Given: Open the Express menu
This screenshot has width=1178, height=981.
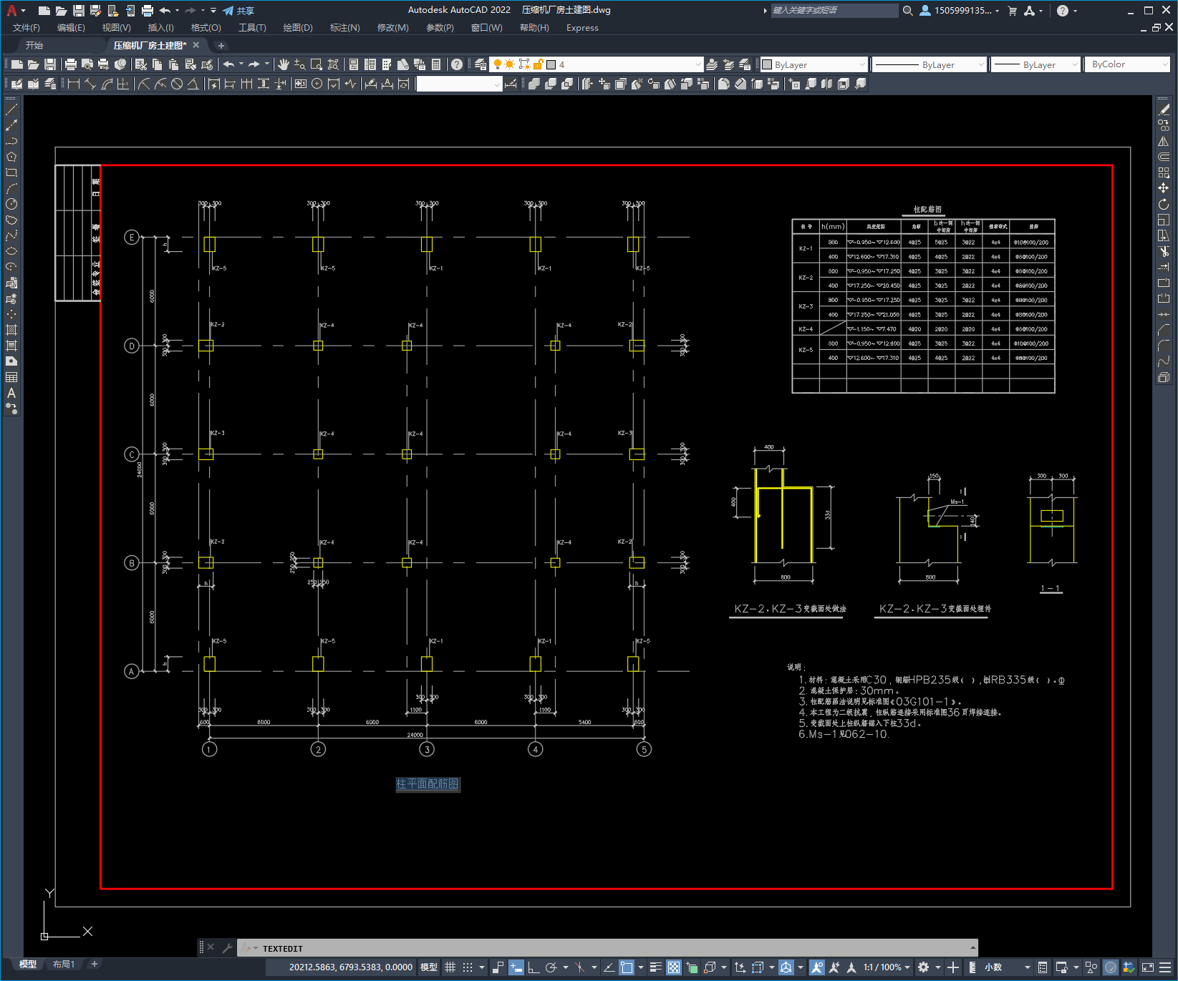Looking at the screenshot, I should coord(582,28).
